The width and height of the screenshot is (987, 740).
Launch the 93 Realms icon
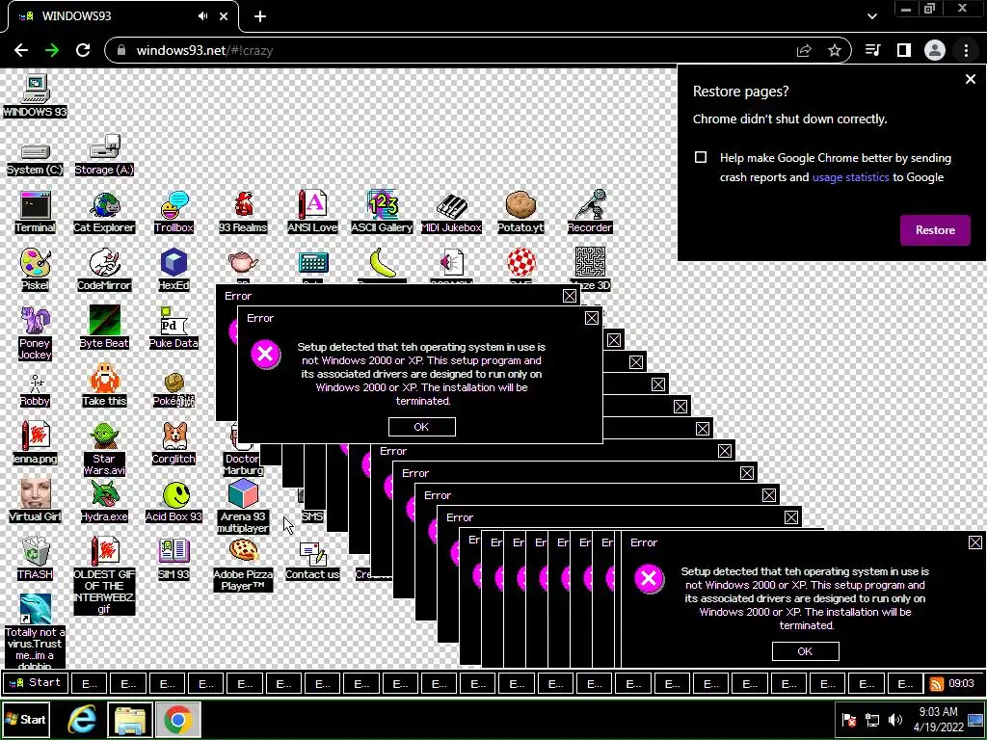tap(243, 213)
